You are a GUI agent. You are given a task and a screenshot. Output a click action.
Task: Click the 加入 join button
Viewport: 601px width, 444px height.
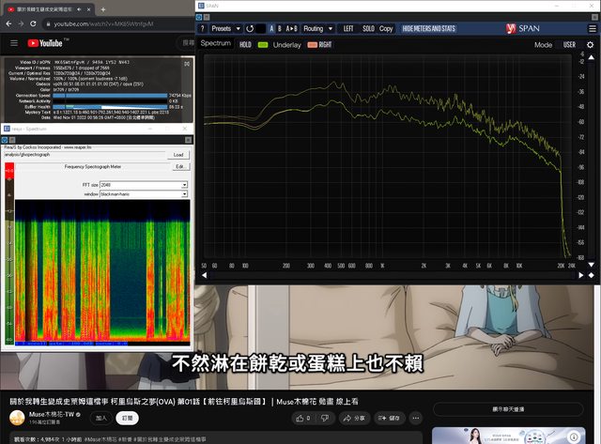tap(101, 418)
